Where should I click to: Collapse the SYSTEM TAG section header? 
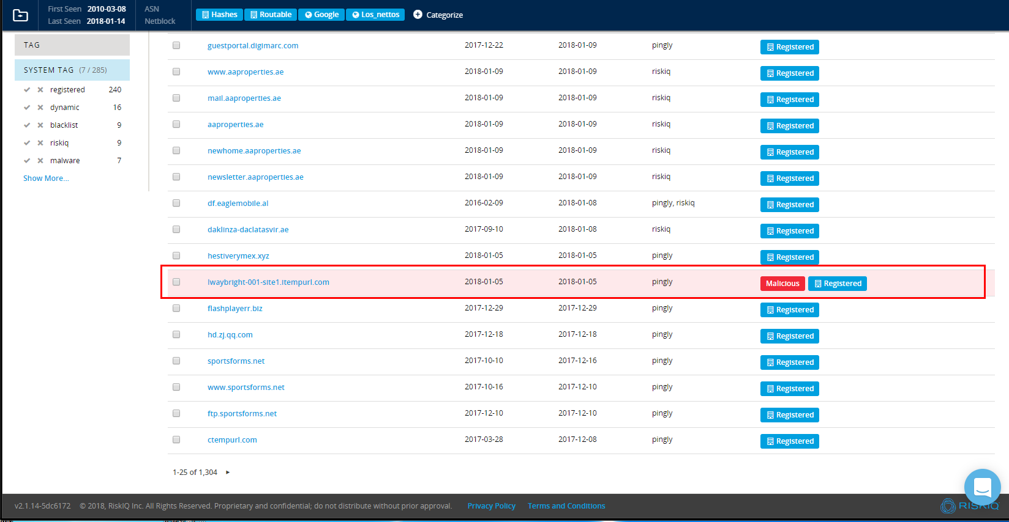point(72,70)
